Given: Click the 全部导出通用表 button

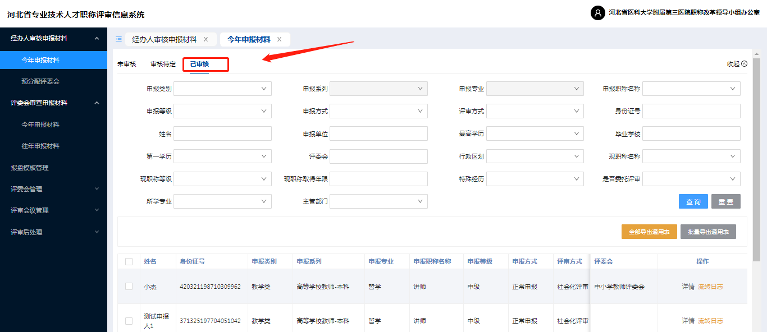Looking at the screenshot, I should 649,232.
